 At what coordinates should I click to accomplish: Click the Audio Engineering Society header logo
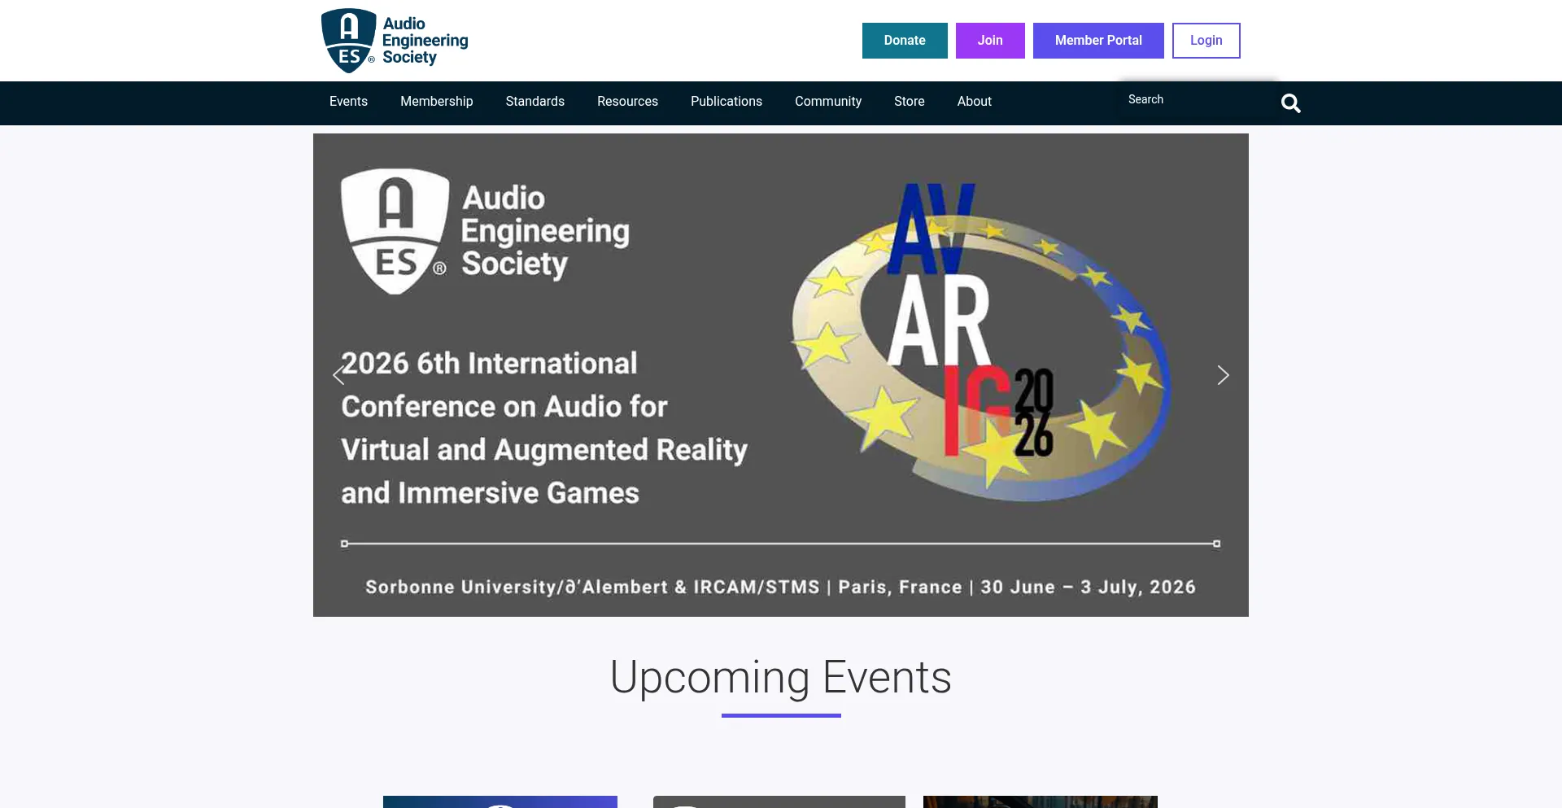tap(395, 41)
